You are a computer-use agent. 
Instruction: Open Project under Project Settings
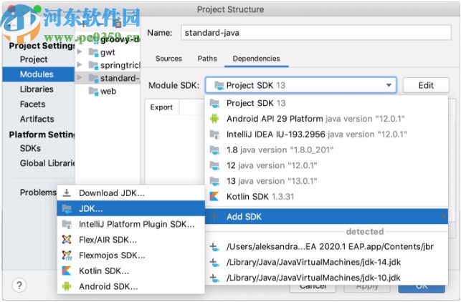[x=34, y=59]
